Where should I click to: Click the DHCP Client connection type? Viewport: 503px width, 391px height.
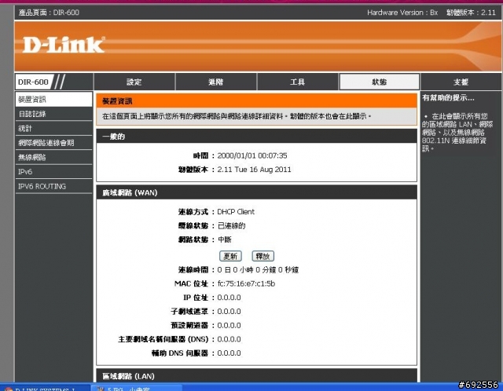(x=236, y=212)
